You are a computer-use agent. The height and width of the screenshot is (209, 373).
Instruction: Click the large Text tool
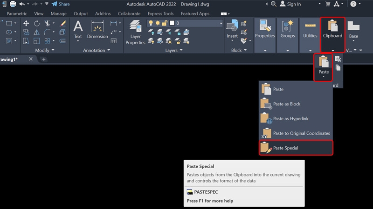tap(78, 29)
